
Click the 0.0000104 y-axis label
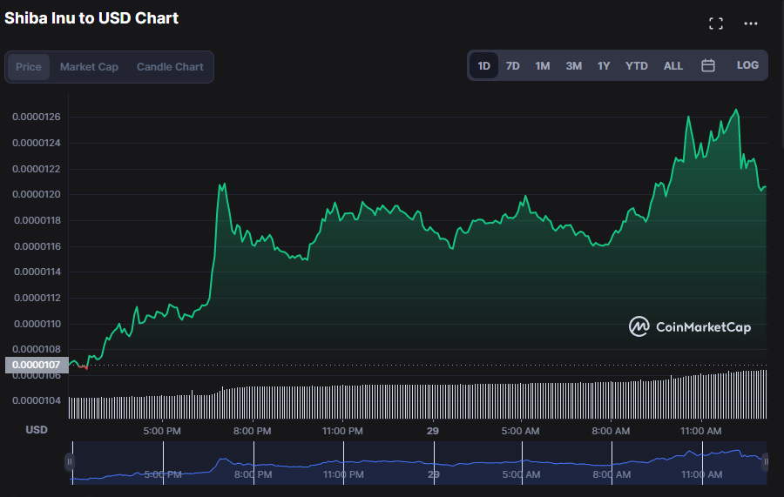pyautogui.click(x=37, y=400)
